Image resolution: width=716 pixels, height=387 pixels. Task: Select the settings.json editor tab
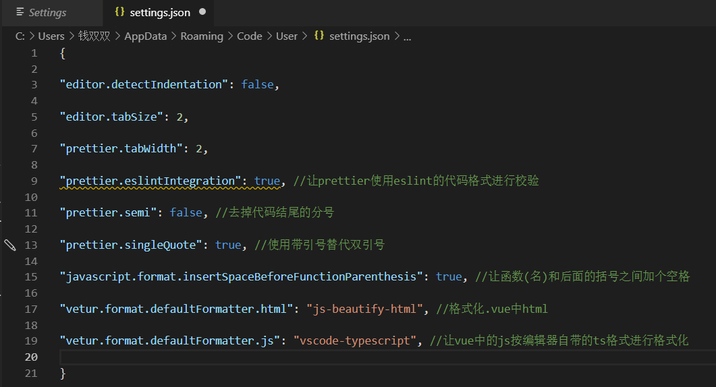[161, 13]
